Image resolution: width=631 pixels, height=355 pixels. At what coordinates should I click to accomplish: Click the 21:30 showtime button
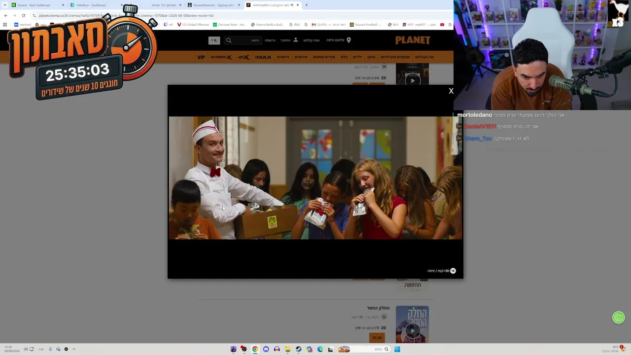pyautogui.click(x=377, y=338)
